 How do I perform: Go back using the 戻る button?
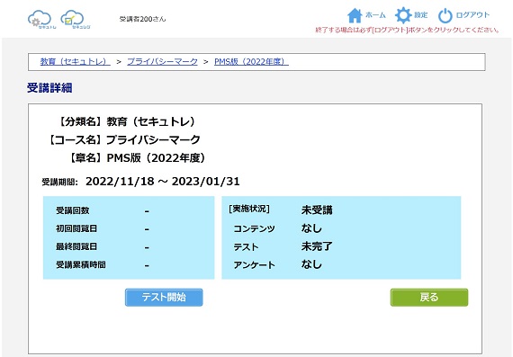429,297
